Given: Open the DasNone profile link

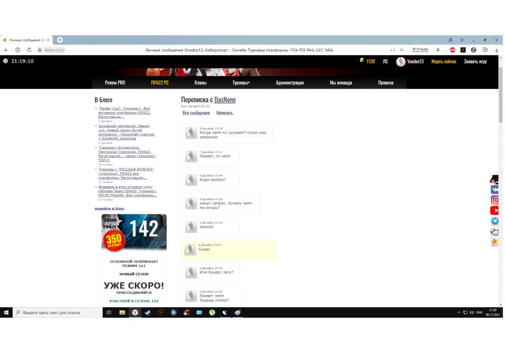Looking at the screenshot, I should pos(225,100).
